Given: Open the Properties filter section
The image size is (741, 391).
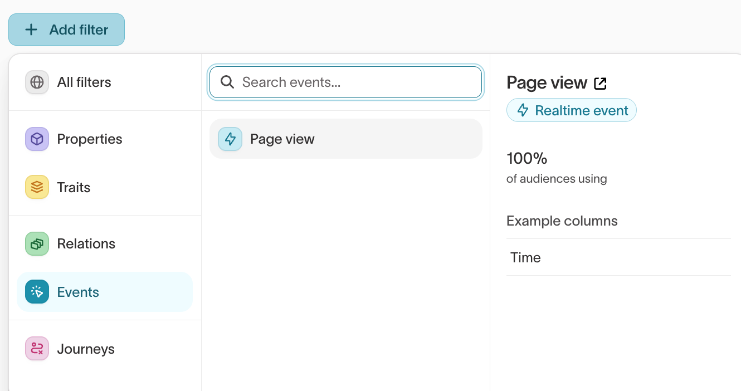Looking at the screenshot, I should pyautogui.click(x=90, y=139).
